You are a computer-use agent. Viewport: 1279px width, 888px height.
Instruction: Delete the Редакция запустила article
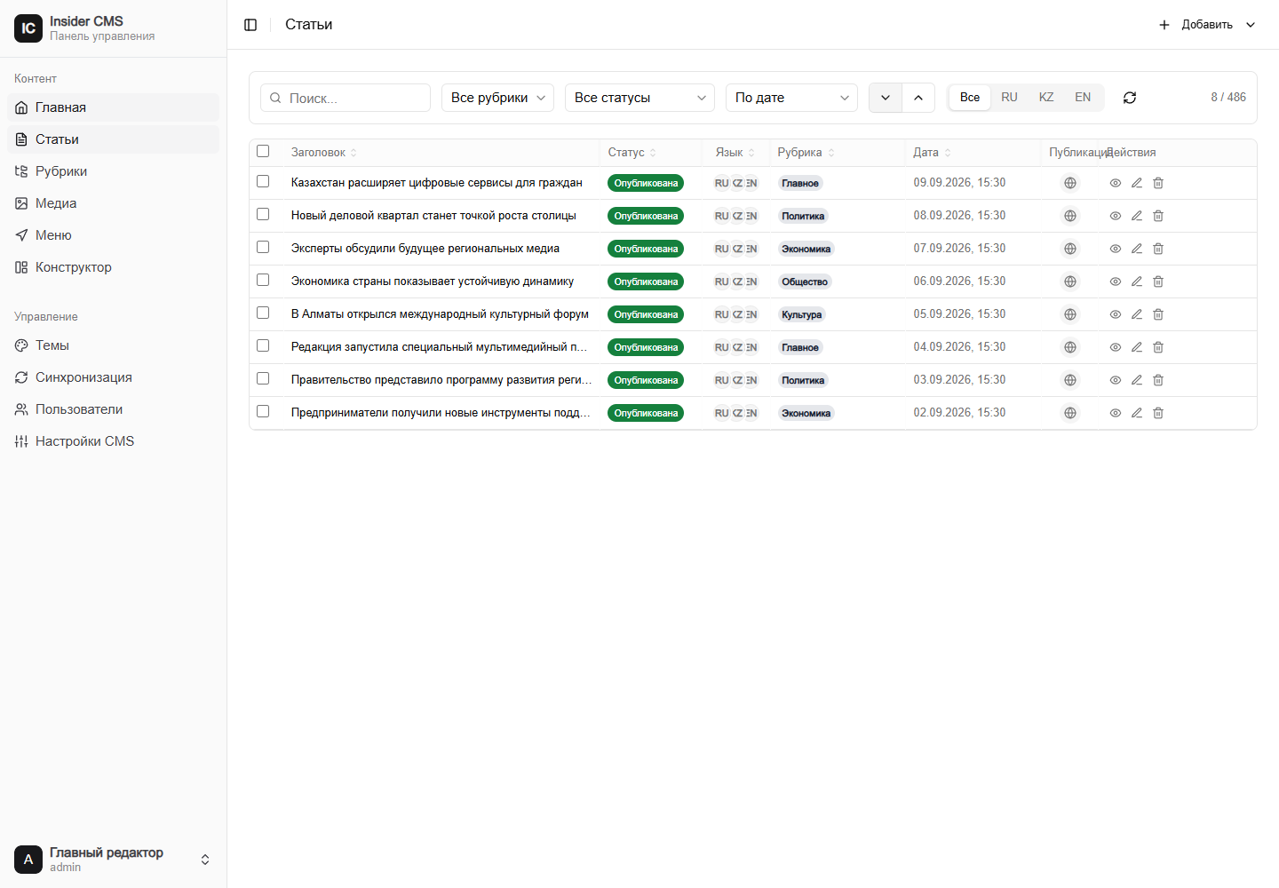(x=1158, y=347)
